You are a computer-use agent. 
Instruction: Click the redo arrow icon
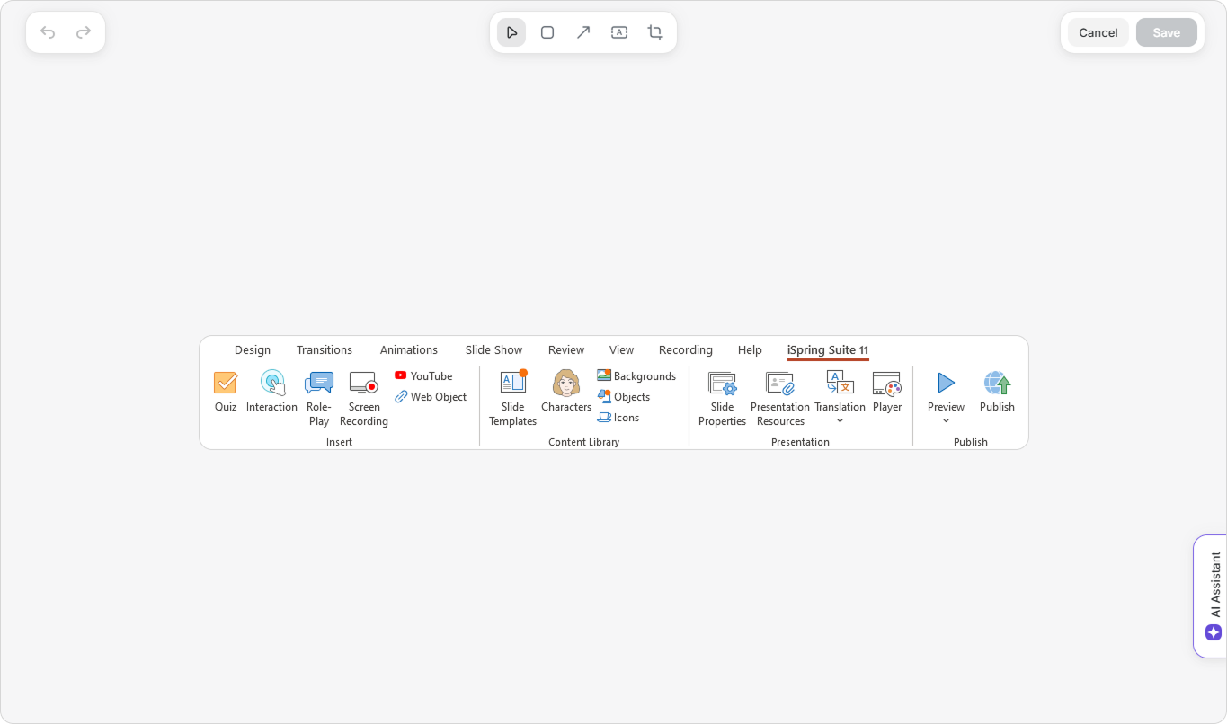84,32
